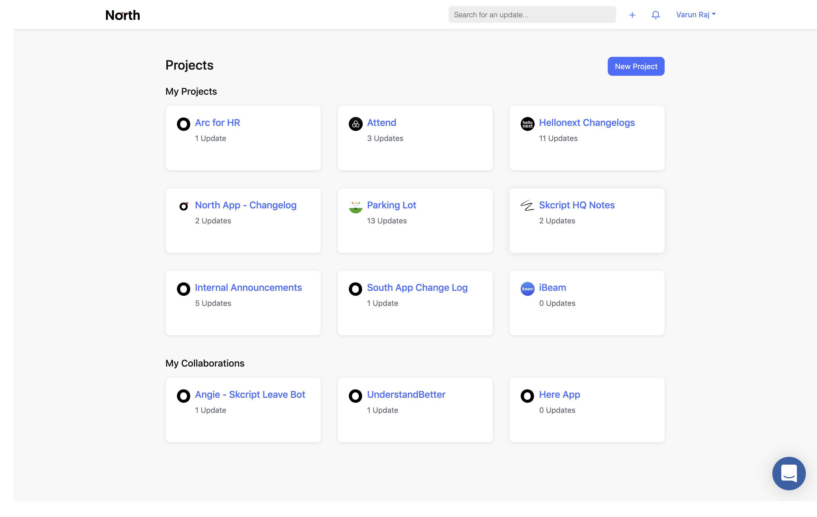Click the 3 Updates text under Attend
Screen dimensions: 817x517
pyautogui.click(x=385, y=138)
